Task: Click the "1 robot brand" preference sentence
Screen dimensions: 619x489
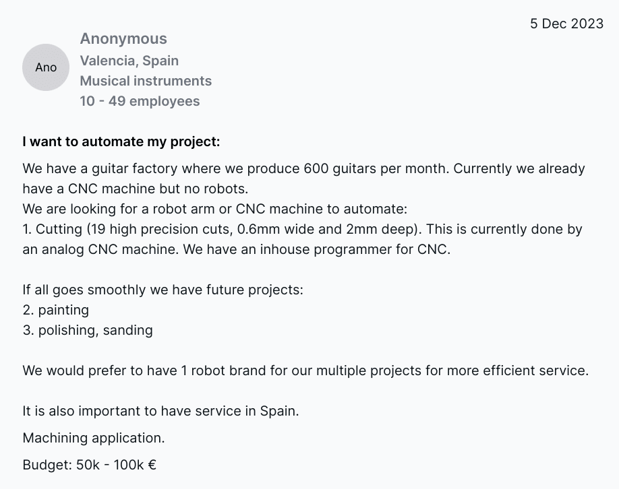Action: (x=305, y=370)
